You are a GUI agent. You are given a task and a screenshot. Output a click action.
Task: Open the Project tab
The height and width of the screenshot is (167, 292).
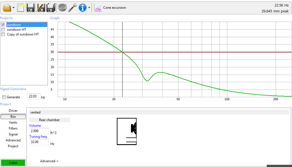pyautogui.click(x=13, y=146)
